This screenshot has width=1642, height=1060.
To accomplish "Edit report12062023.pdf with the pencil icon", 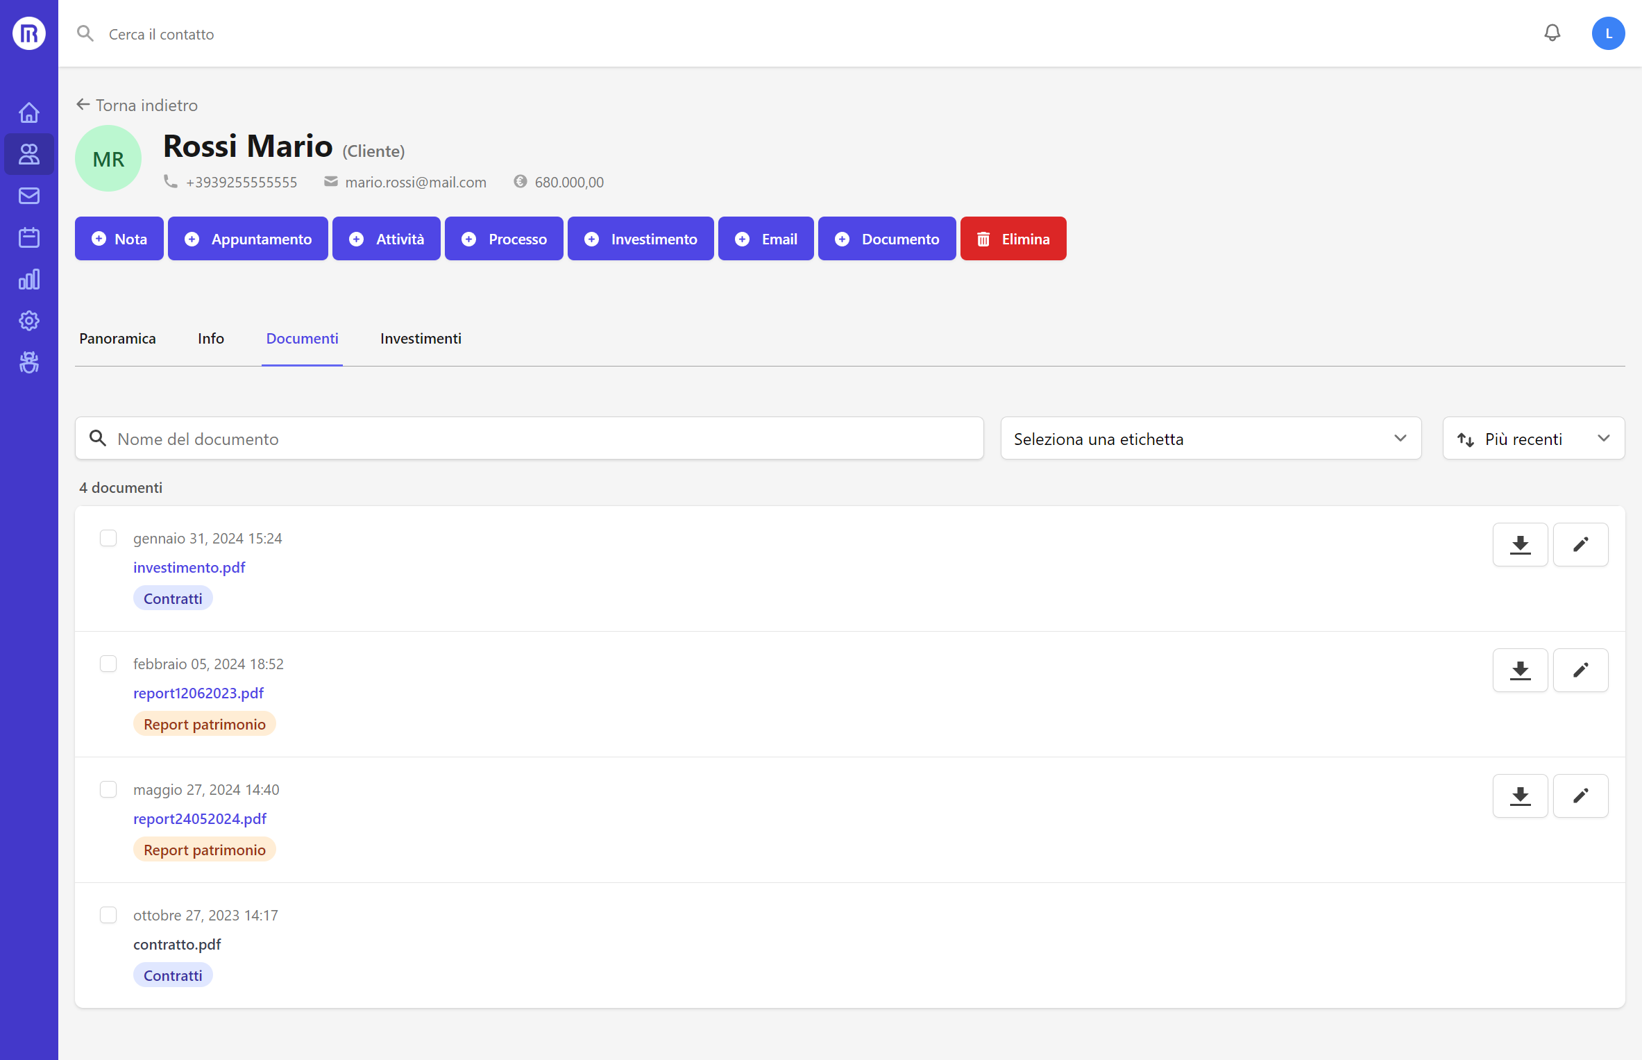I will click(1580, 670).
